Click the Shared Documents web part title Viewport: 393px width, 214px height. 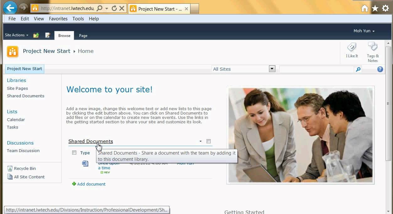[x=91, y=141]
